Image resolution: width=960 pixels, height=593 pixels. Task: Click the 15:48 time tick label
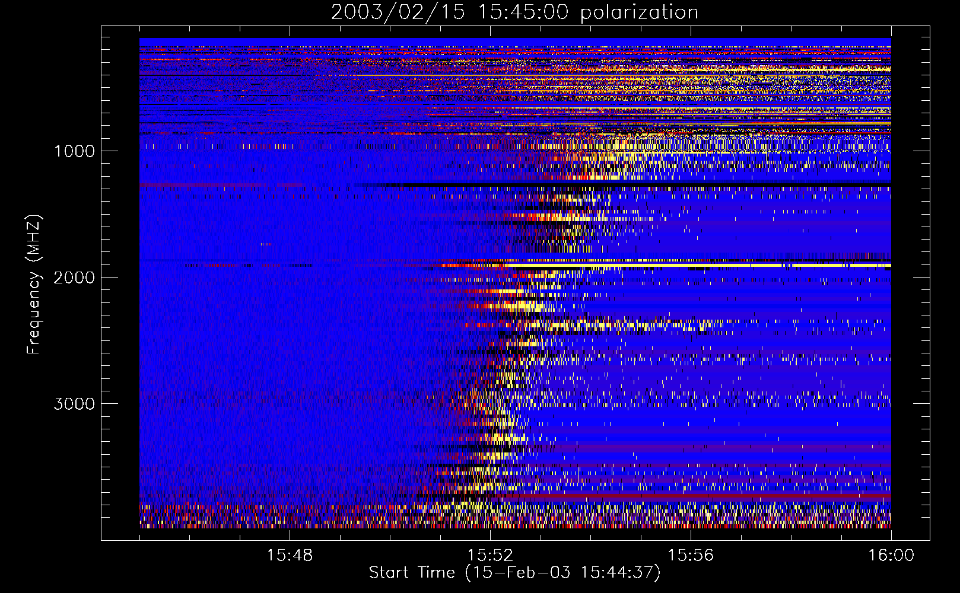[290, 556]
